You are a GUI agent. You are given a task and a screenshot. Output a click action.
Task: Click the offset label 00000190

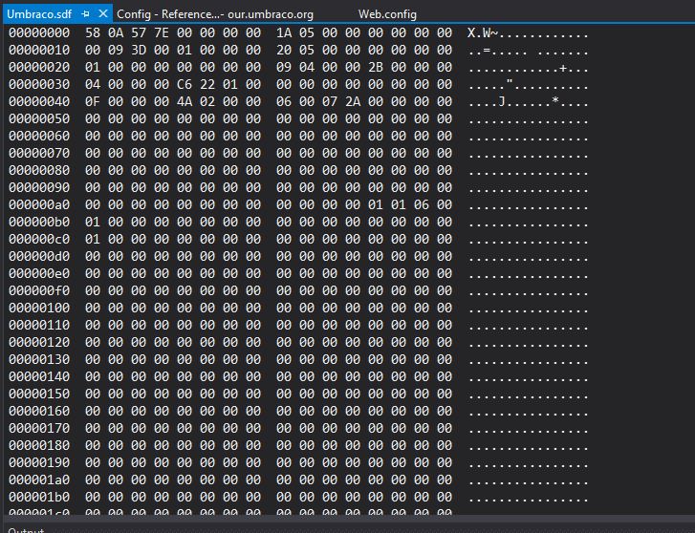pos(39,462)
